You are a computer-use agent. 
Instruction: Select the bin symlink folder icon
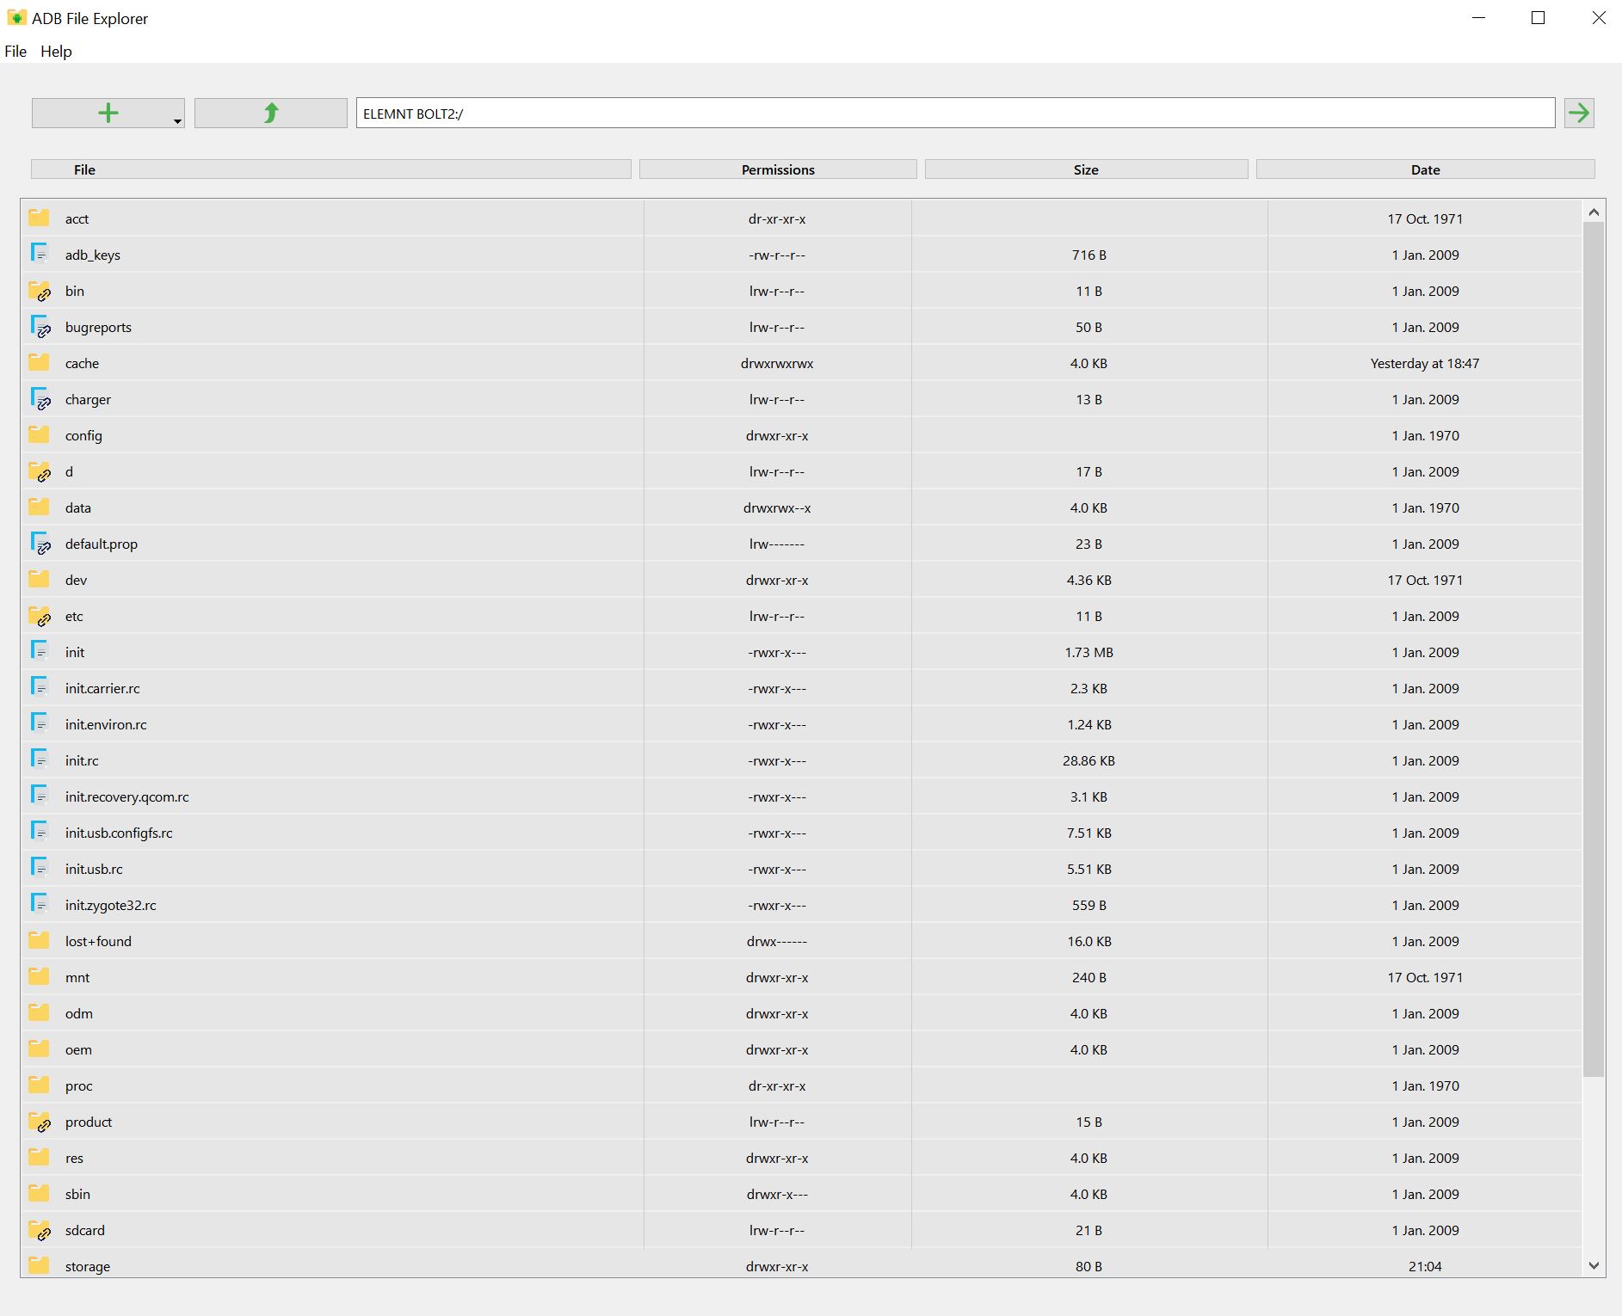point(40,291)
